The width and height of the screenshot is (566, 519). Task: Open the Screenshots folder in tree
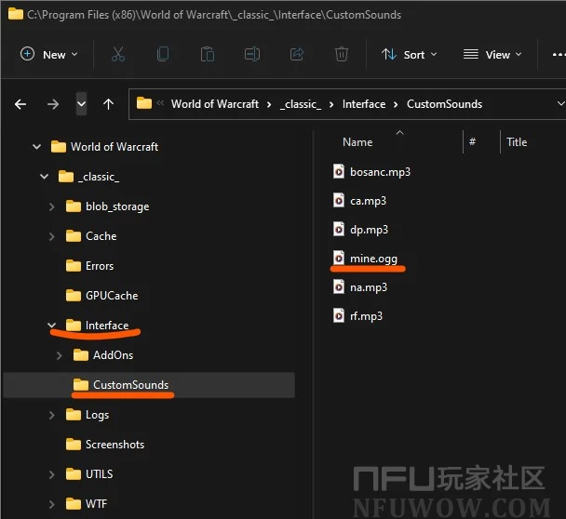(115, 445)
